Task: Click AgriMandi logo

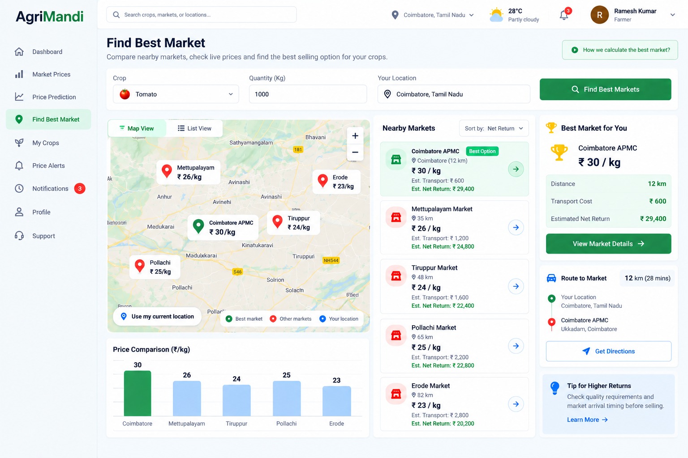Action: (49, 17)
